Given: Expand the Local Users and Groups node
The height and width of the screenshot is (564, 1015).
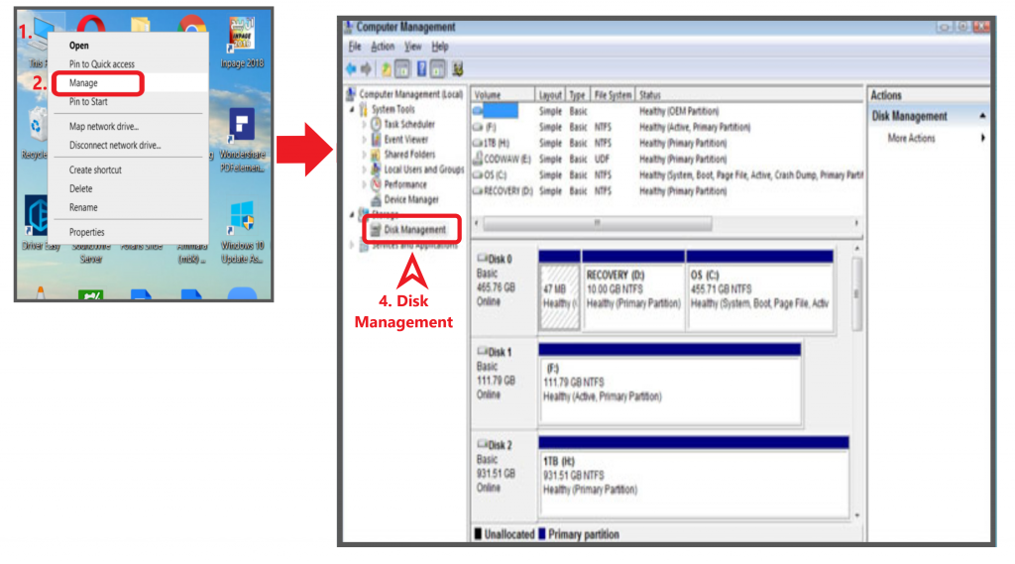Looking at the screenshot, I should pyautogui.click(x=364, y=169).
